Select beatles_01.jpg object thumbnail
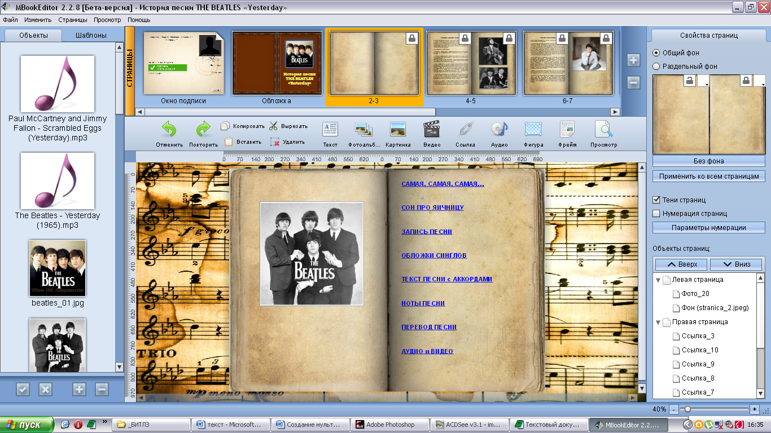 [58, 268]
